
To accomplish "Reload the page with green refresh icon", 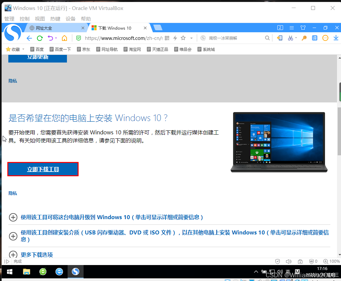I will (40, 38).
